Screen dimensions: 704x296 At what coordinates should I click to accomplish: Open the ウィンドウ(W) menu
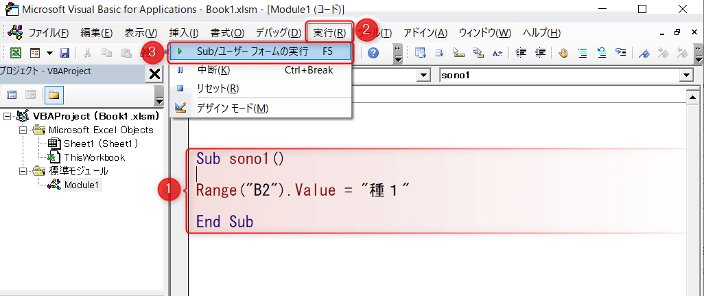(x=485, y=33)
